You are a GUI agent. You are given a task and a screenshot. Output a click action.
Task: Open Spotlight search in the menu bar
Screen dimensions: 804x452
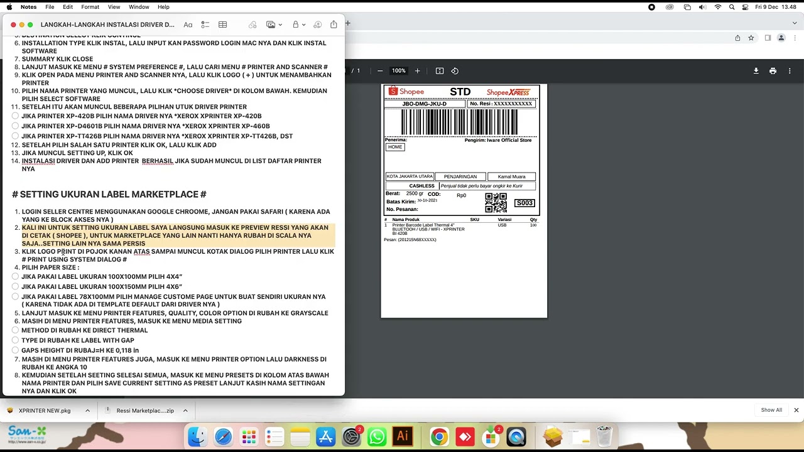(x=732, y=7)
